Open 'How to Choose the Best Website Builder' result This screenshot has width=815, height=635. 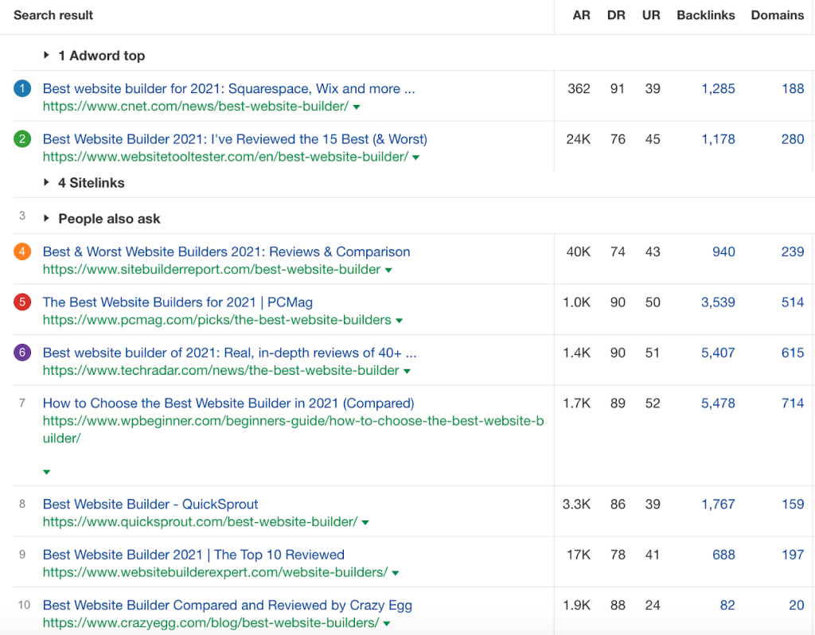[x=228, y=403]
